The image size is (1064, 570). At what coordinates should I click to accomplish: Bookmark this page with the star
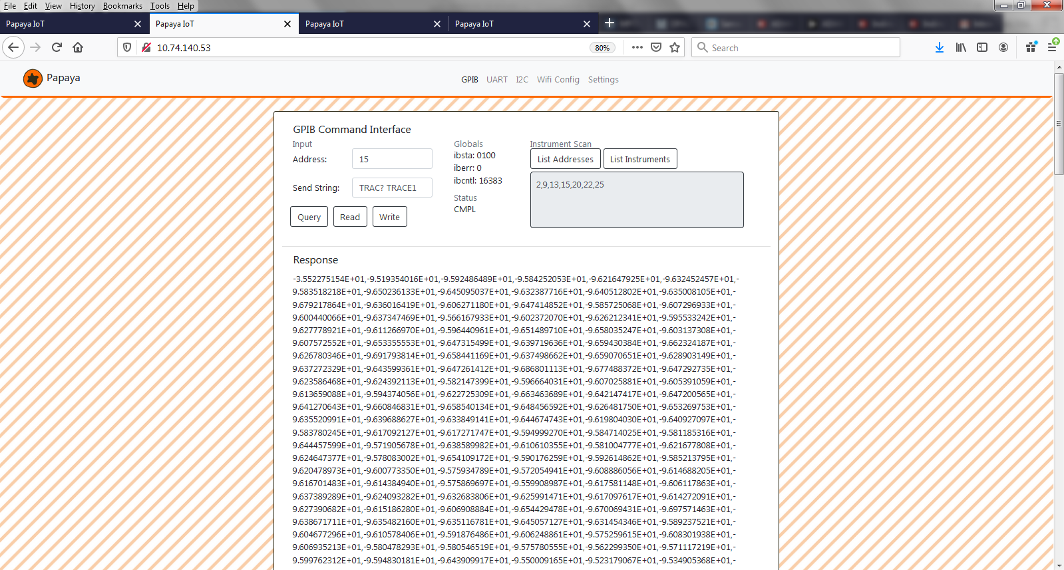tap(675, 47)
